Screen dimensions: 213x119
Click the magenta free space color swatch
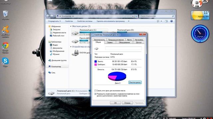coord(96,65)
